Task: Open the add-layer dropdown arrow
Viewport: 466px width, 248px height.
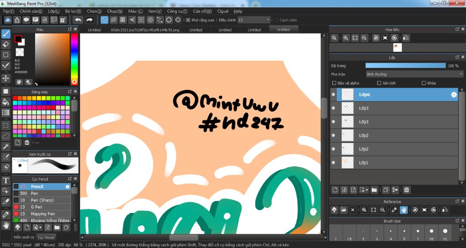Action: click(367, 190)
